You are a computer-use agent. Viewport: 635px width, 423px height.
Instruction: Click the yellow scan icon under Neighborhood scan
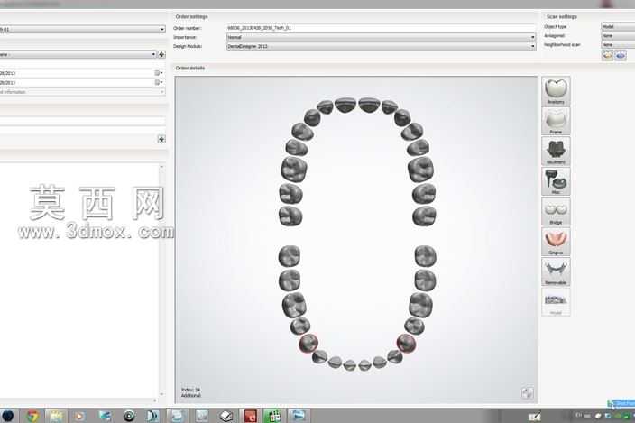(x=607, y=55)
